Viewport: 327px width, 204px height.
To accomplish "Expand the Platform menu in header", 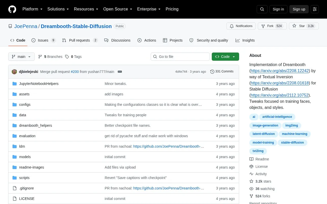I will coord(32,9).
